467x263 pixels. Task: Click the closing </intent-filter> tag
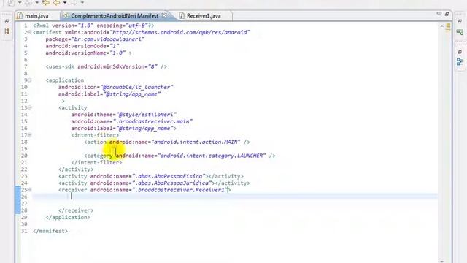tap(96, 162)
